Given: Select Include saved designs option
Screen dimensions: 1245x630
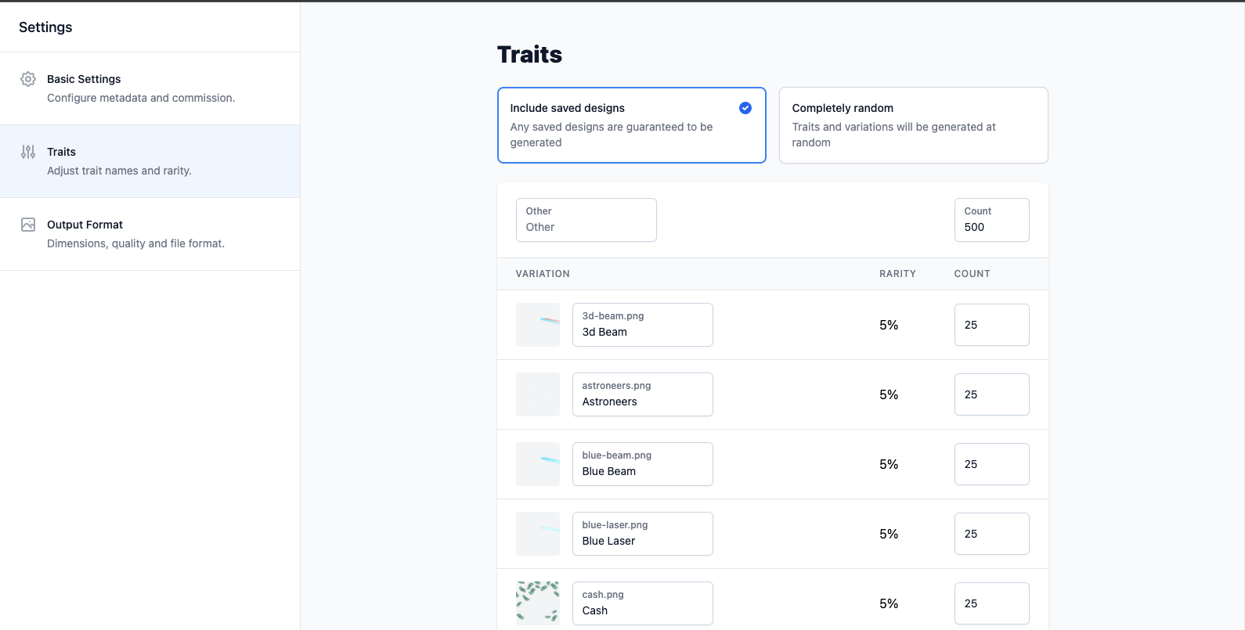Looking at the screenshot, I should pos(632,125).
